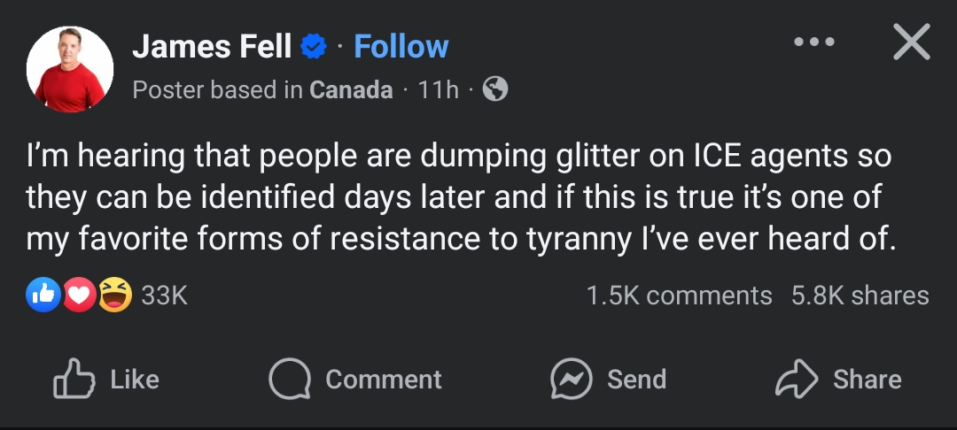
Task: Click the Comment speech bubble icon
Action: pos(290,380)
